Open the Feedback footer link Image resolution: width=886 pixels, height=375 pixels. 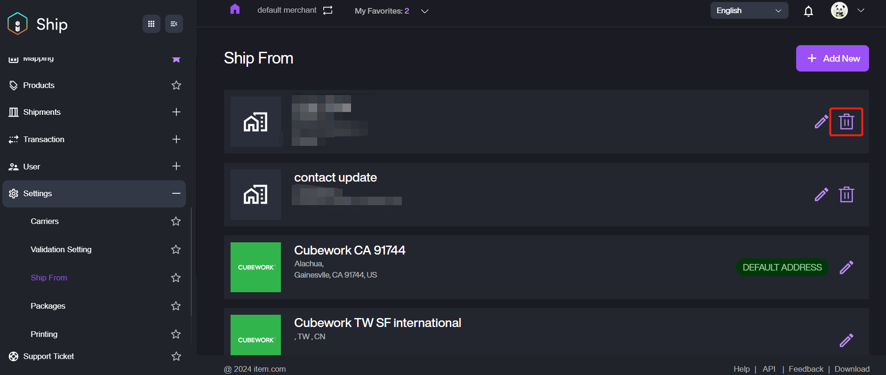click(x=806, y=369)
